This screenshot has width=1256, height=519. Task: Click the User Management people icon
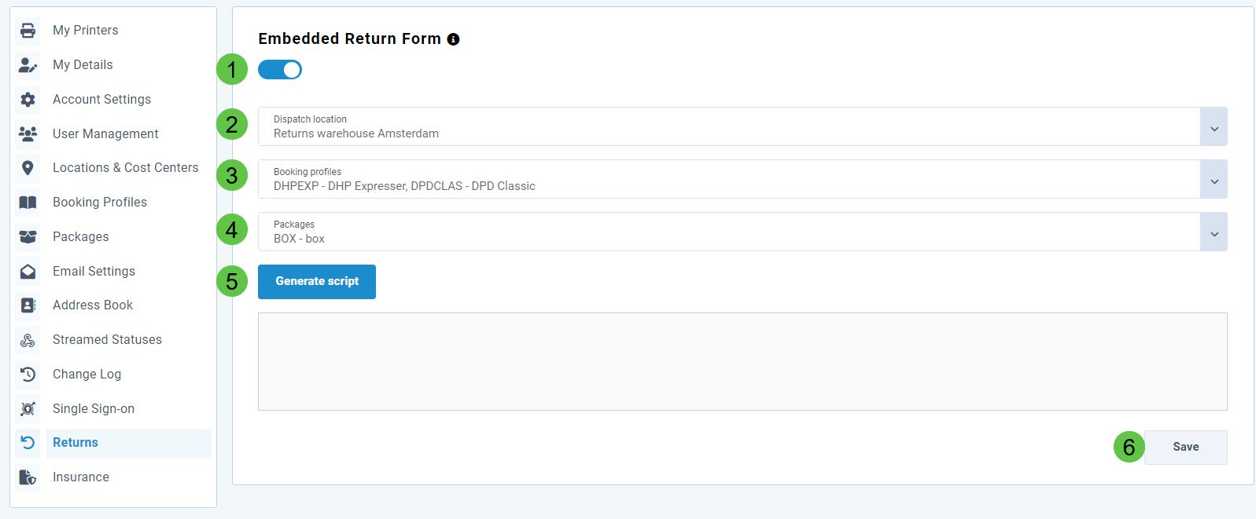coord(28,134)
